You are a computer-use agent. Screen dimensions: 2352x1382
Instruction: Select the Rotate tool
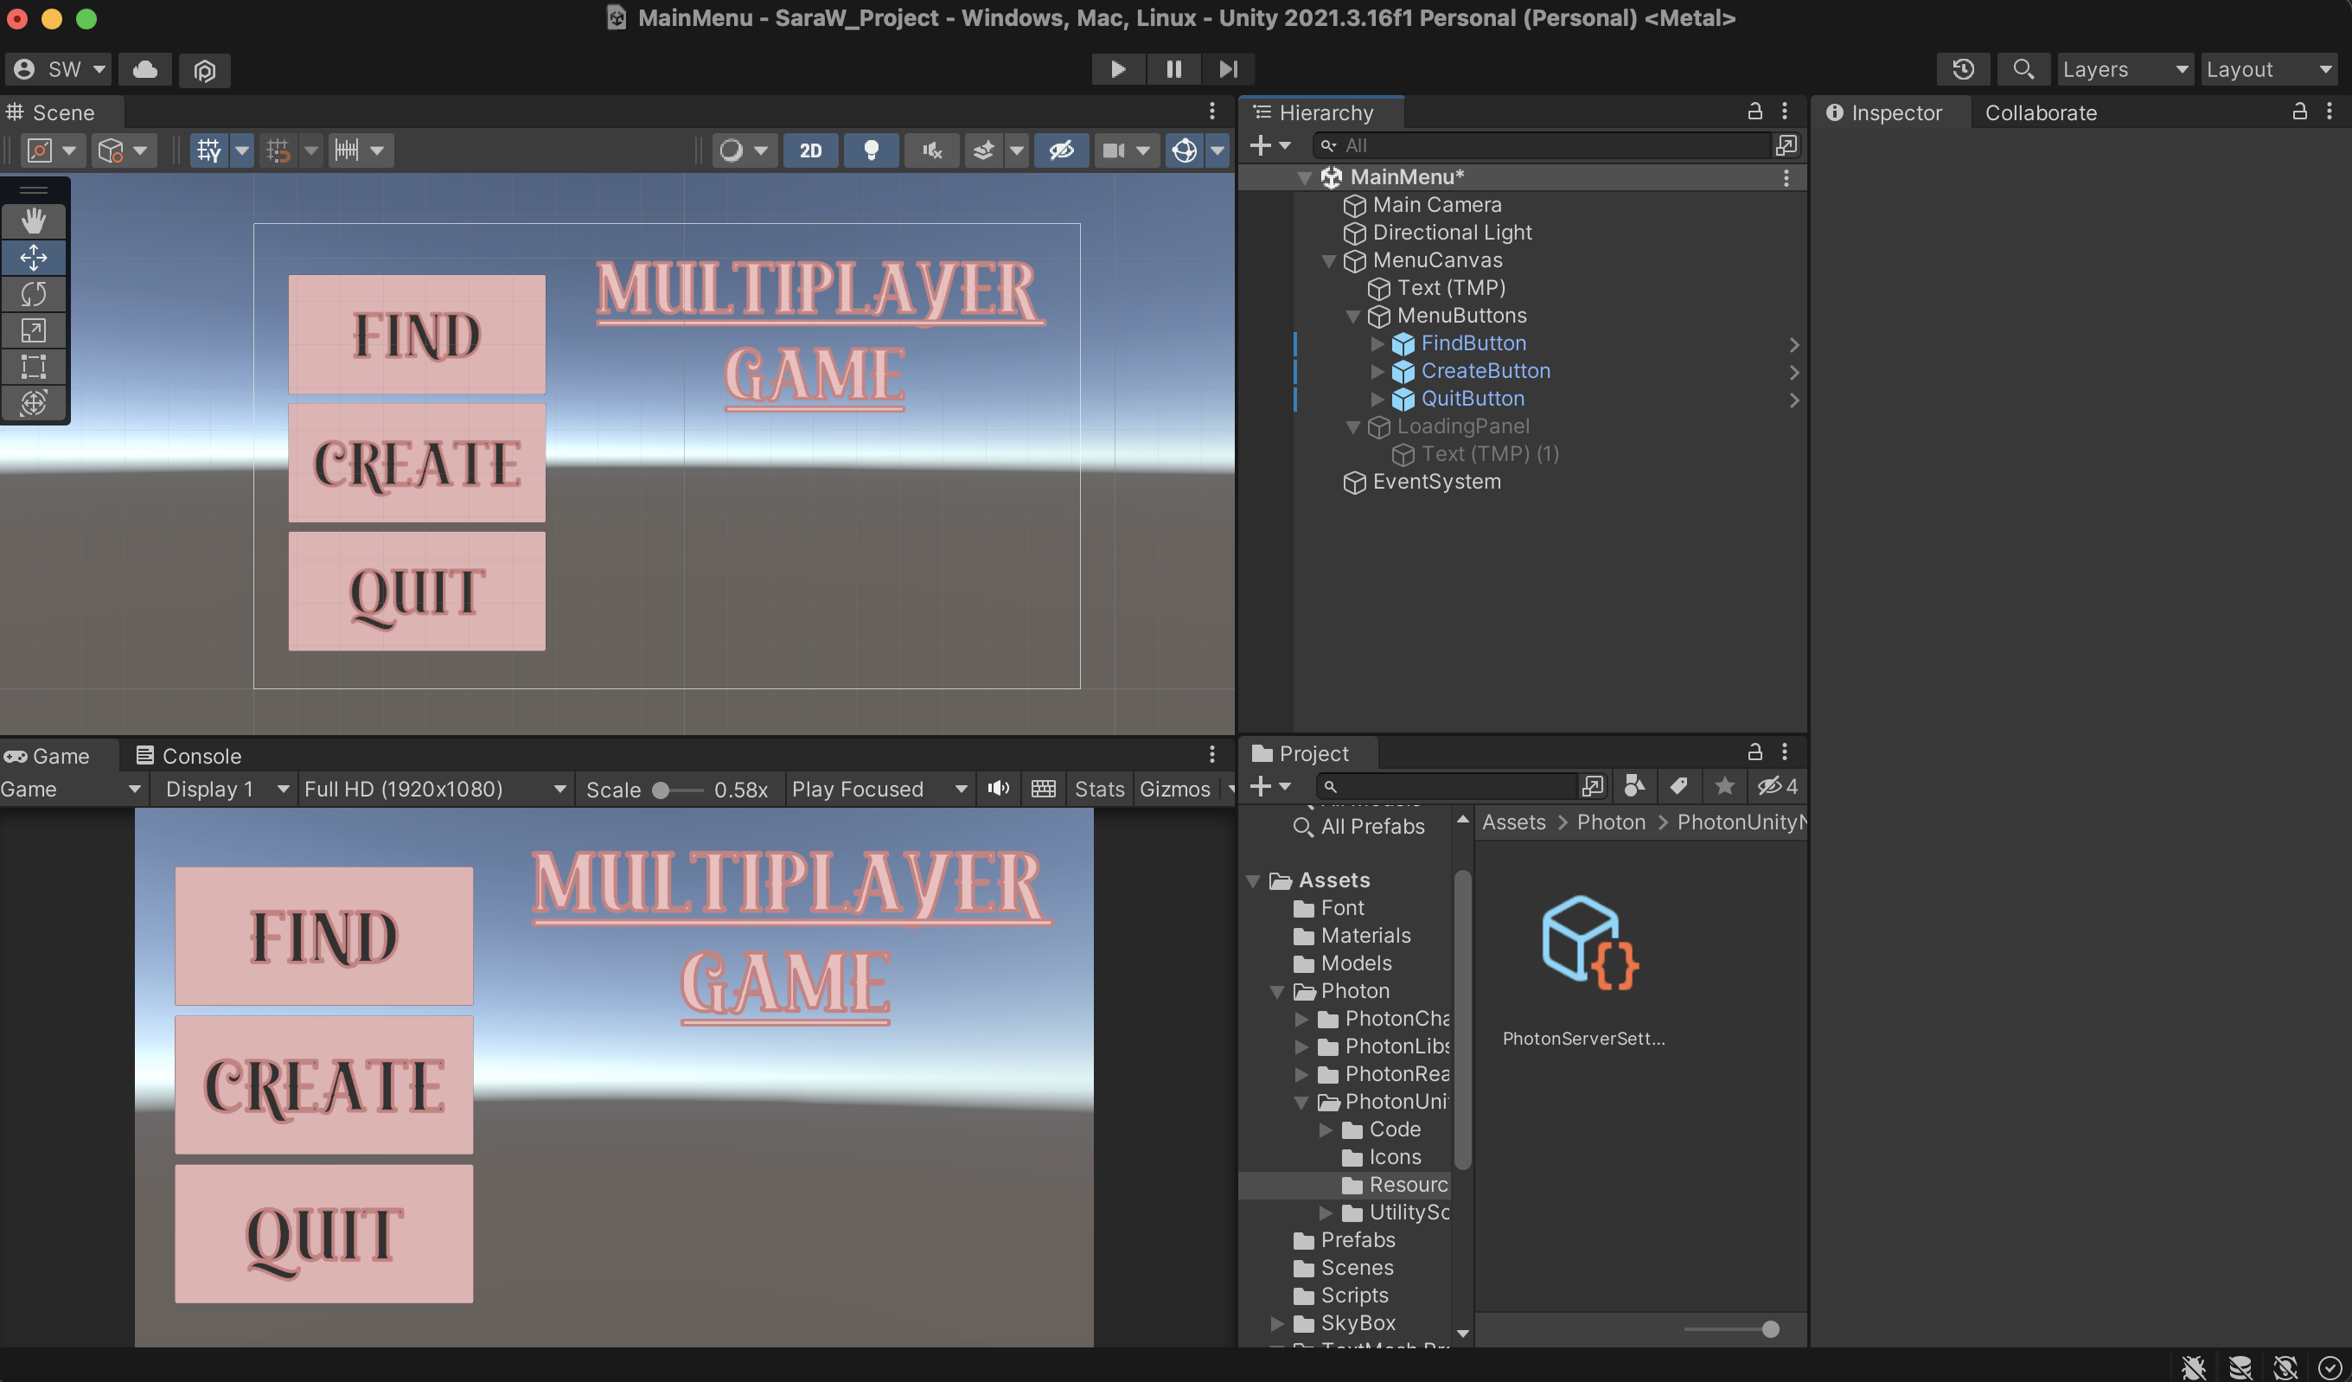34,294
